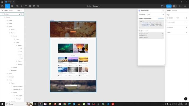This screenshot has height=106, width=189.
Task: Open the help question mark button
Action: 186,99
